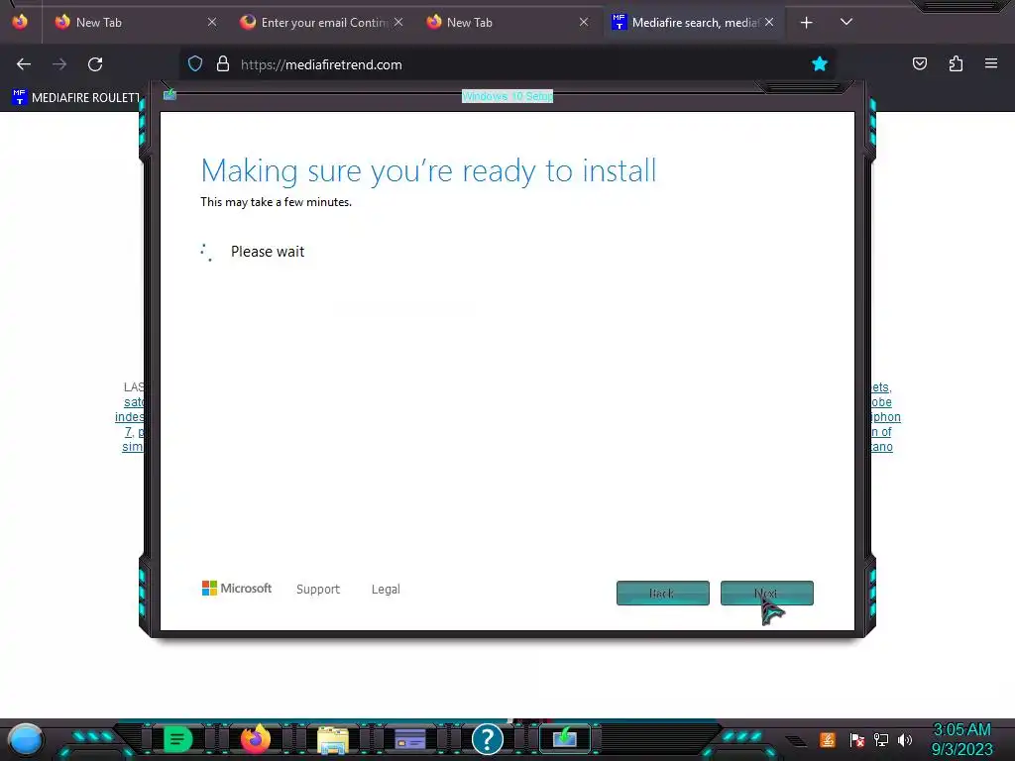Open the Legal link in setup dialog
This screenshot has height=761, width=1015.
click(x=386, y=589)
